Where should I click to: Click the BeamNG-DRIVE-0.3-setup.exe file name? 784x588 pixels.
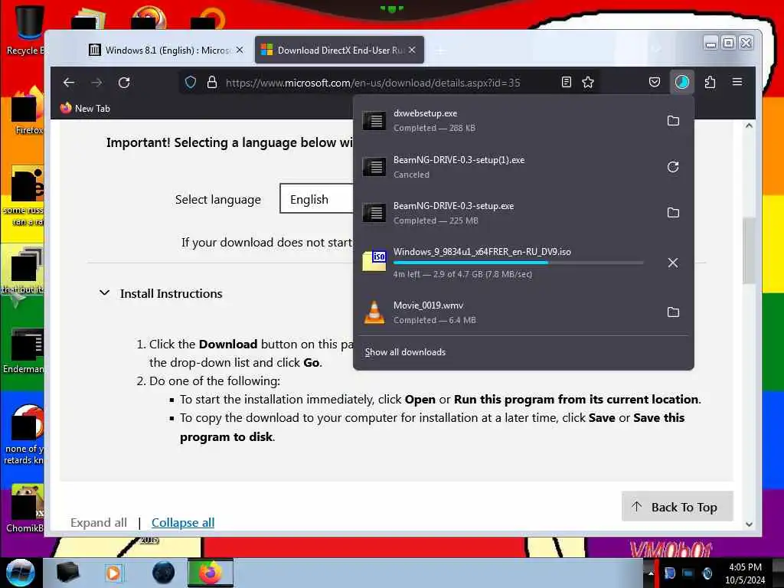(453, 205)
